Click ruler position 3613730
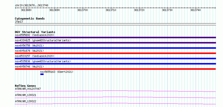 tap(167, 10)
